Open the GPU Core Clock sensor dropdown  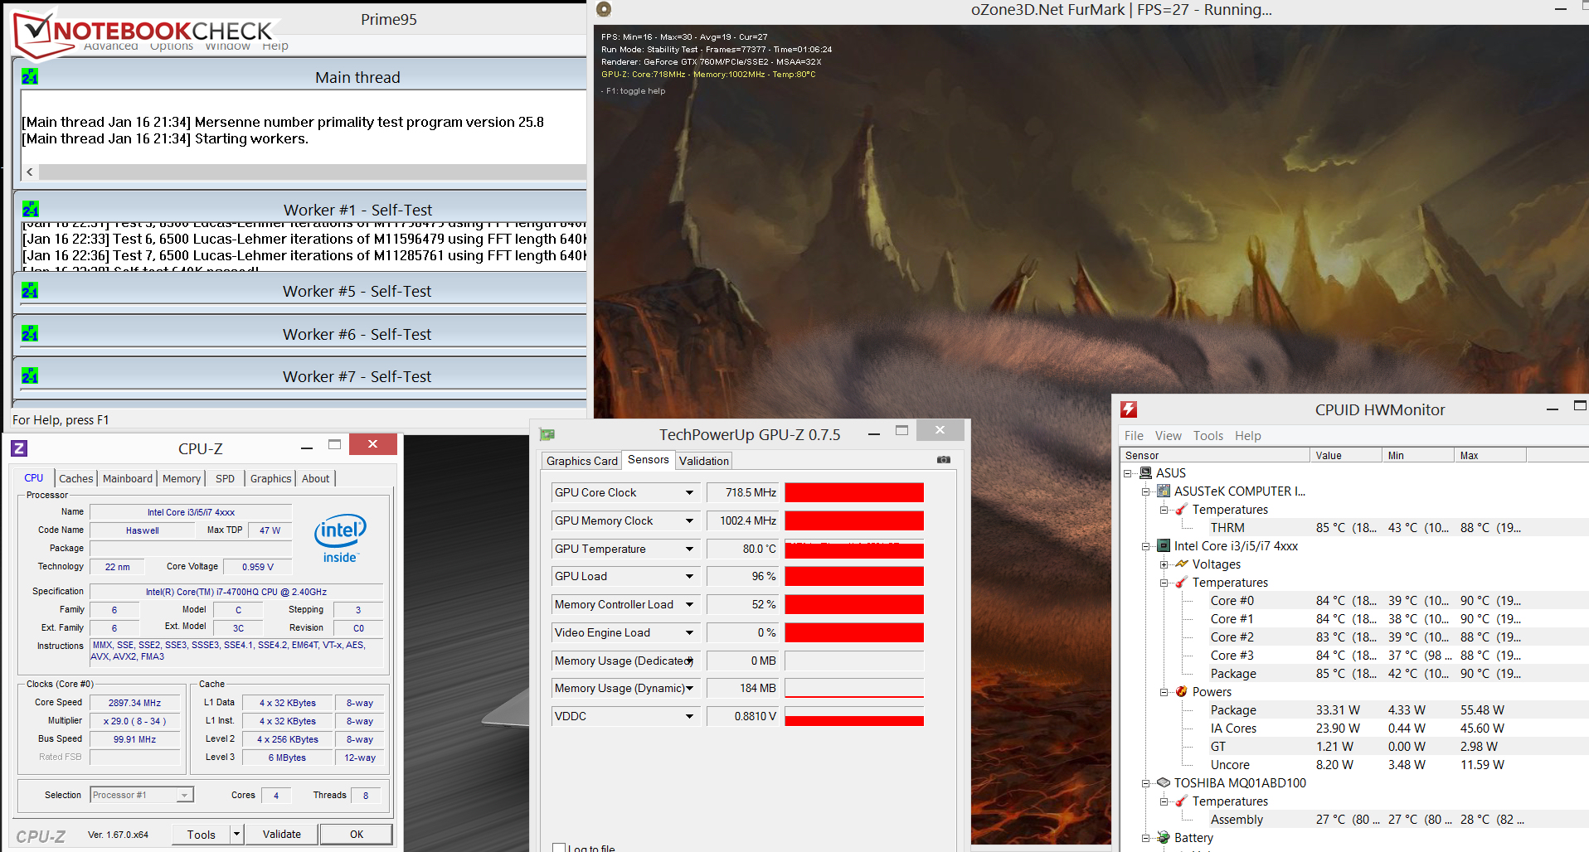pyautogui.click(x=689, y=492)
